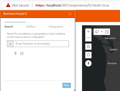
Task: Switch to the Search step tab
Action: (x=9, y=26)
